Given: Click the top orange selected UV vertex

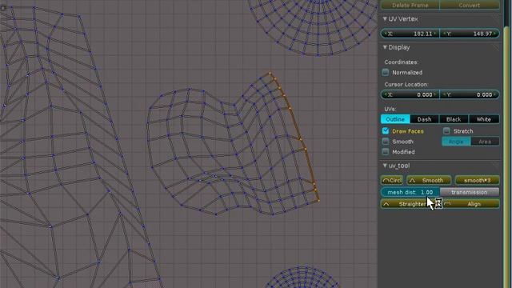Looking at the screenshot, I should click(x=270, y=73).
